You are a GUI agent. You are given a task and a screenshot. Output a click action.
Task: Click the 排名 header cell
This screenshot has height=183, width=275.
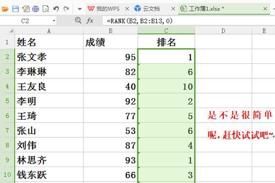tap(166, 42)
